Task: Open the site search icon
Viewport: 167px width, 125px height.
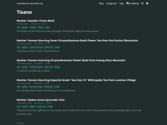Action: (x=142, y=3)
